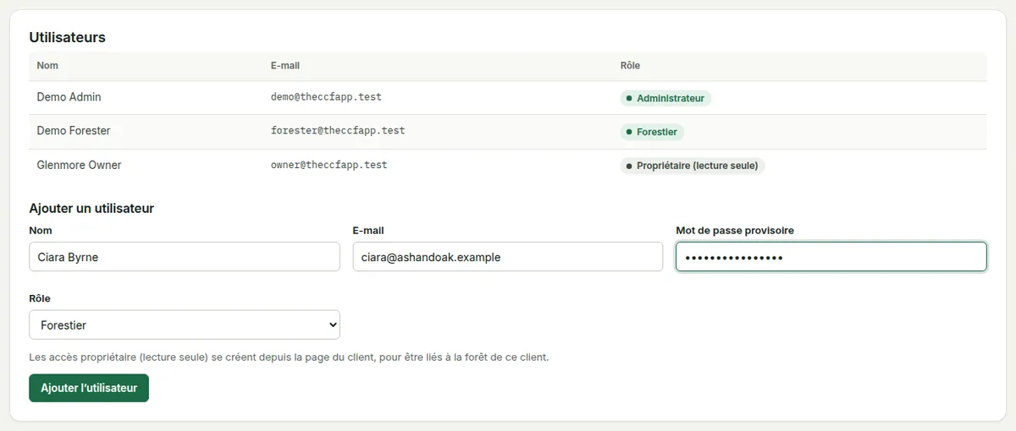The width and height of the screenshot is (1016, 431).
Task: Select the Administrateur role badge
Action: click(665, 98)
